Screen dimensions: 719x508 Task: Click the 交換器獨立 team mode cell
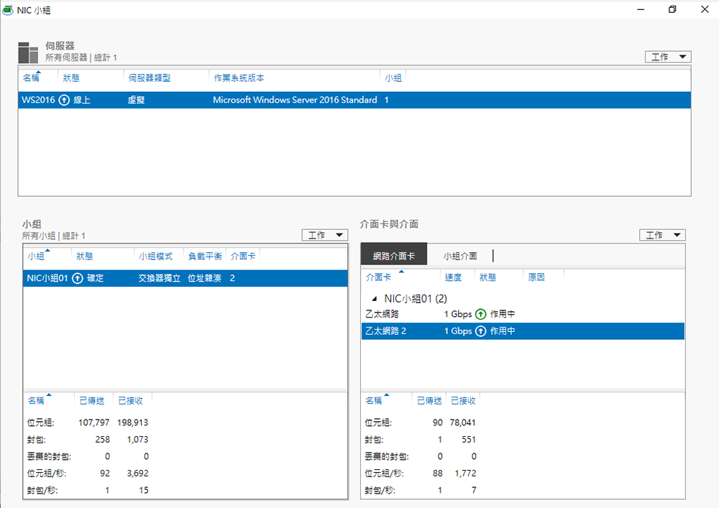click(159, 278)
